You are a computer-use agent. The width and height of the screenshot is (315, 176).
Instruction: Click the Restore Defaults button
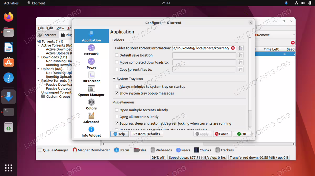(146, 134)
